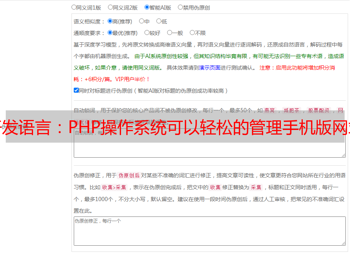Select the 同义词1版 radio option

tap(74, 7)
